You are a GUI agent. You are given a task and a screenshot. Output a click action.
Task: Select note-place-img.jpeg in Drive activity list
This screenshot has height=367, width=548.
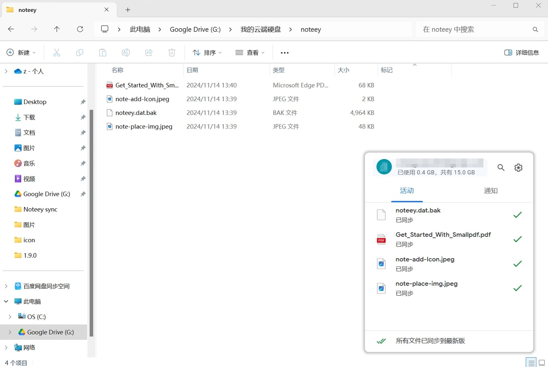coord(449,288)
